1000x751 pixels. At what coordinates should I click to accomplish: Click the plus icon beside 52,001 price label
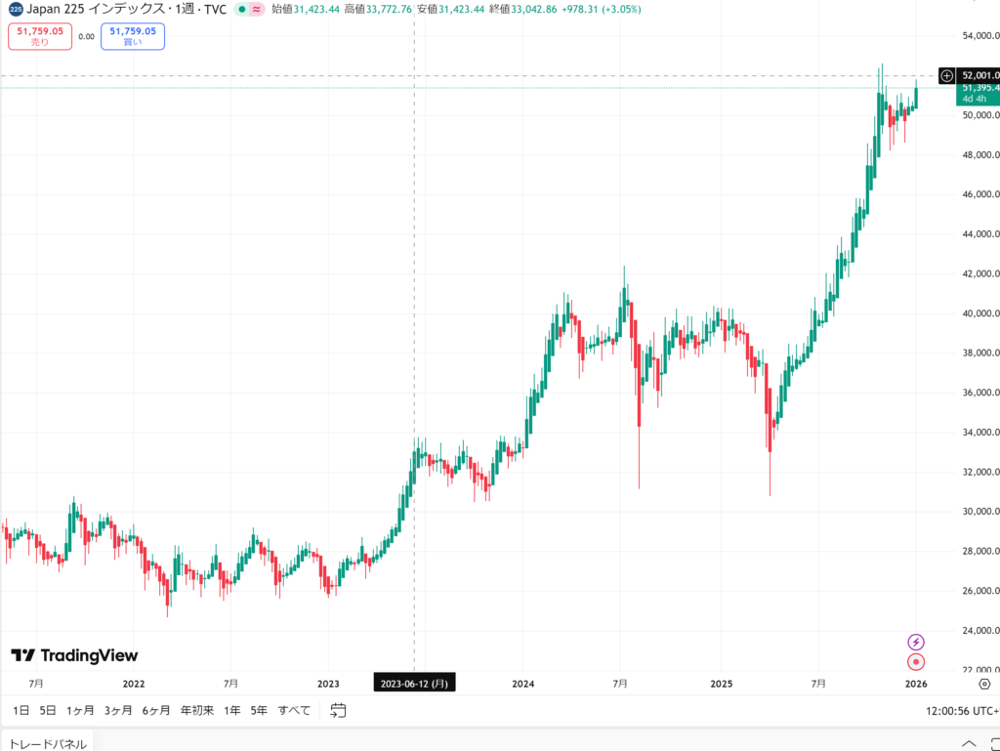[x=946, y=75]
